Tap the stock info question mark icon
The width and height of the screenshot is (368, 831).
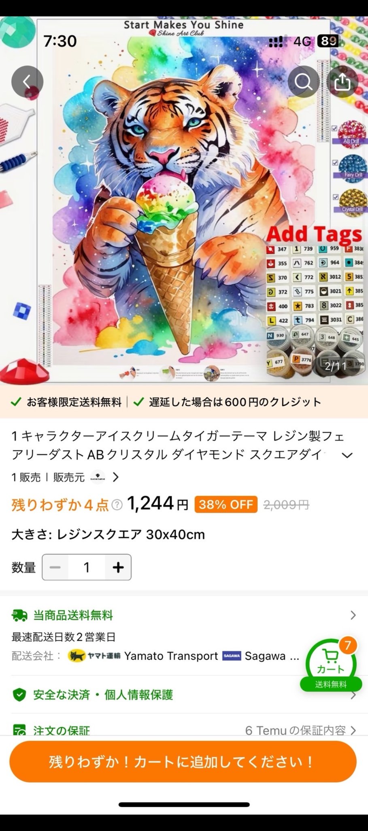click(117, 505)
